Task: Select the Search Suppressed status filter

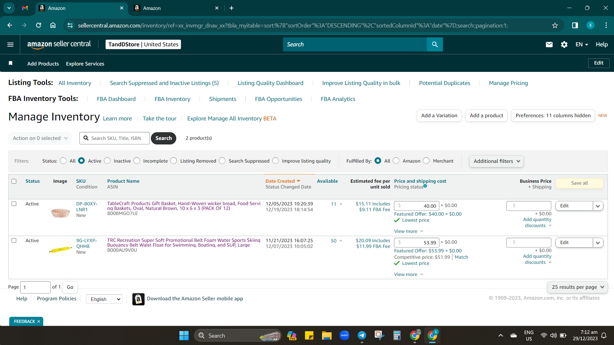Action: click(222, 161)
